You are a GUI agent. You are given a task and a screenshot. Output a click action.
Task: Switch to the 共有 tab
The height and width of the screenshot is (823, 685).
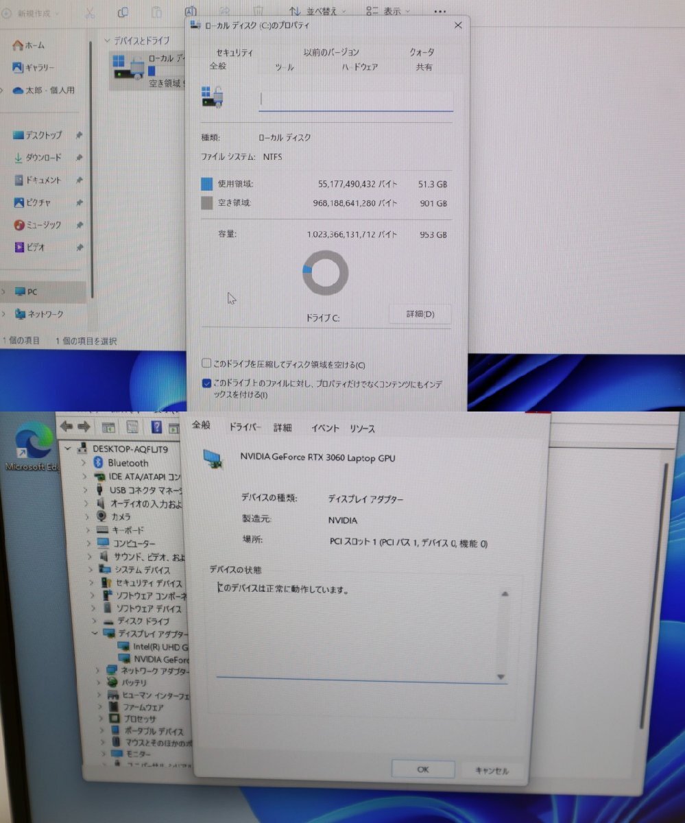[x=424, y=67]
